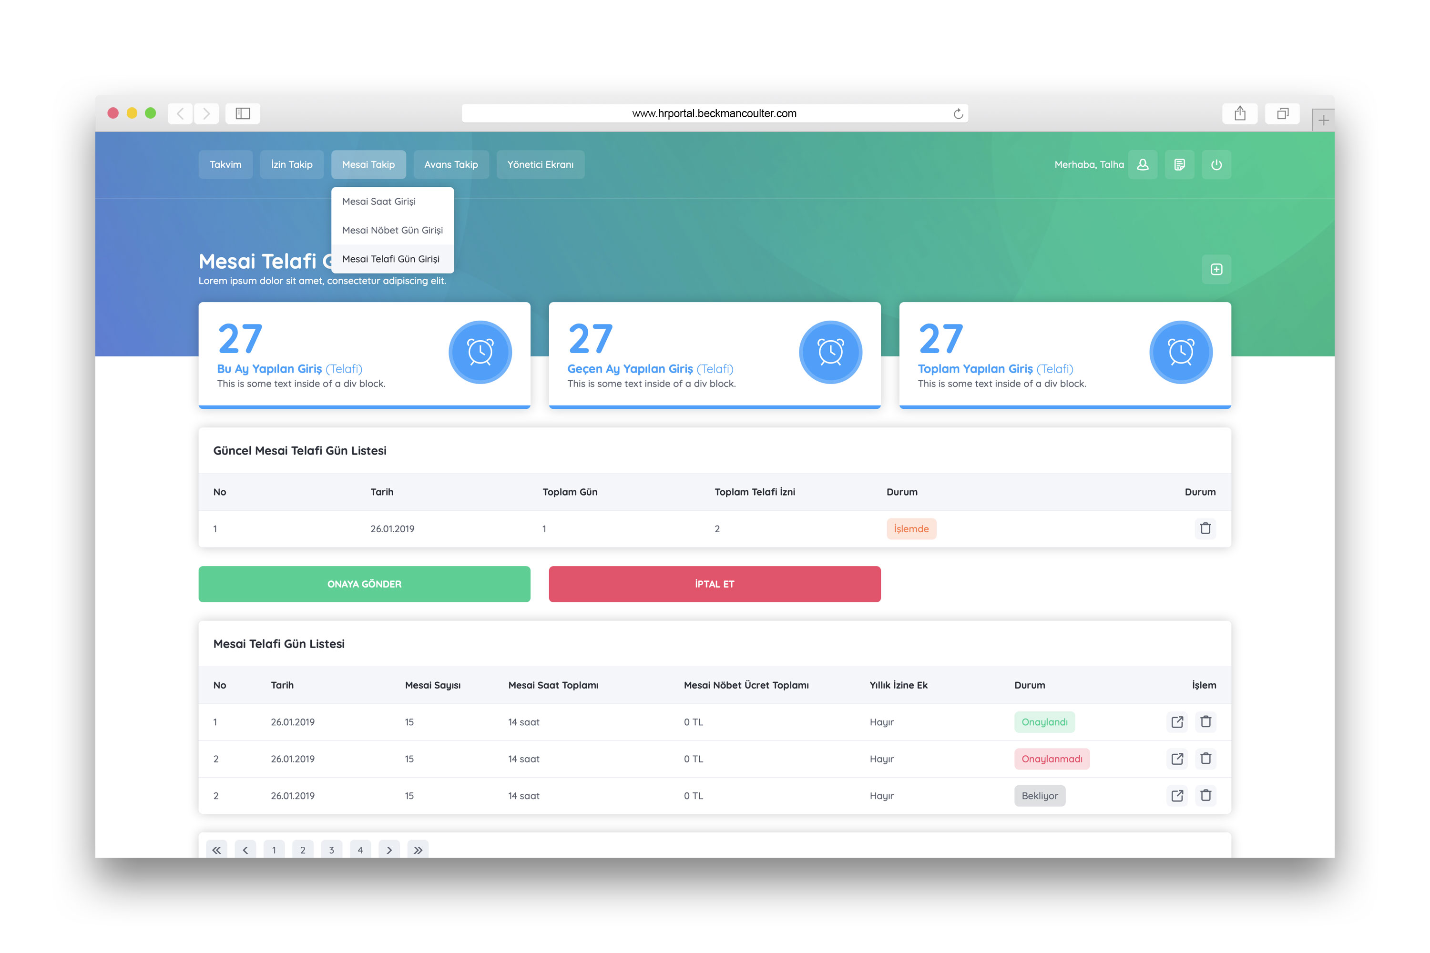
Task: Open details of the Bekliyor row
Action: (1177, 796)
